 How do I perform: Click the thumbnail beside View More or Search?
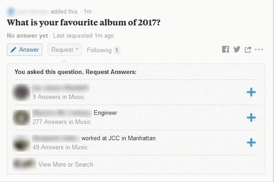pos(24,164)
